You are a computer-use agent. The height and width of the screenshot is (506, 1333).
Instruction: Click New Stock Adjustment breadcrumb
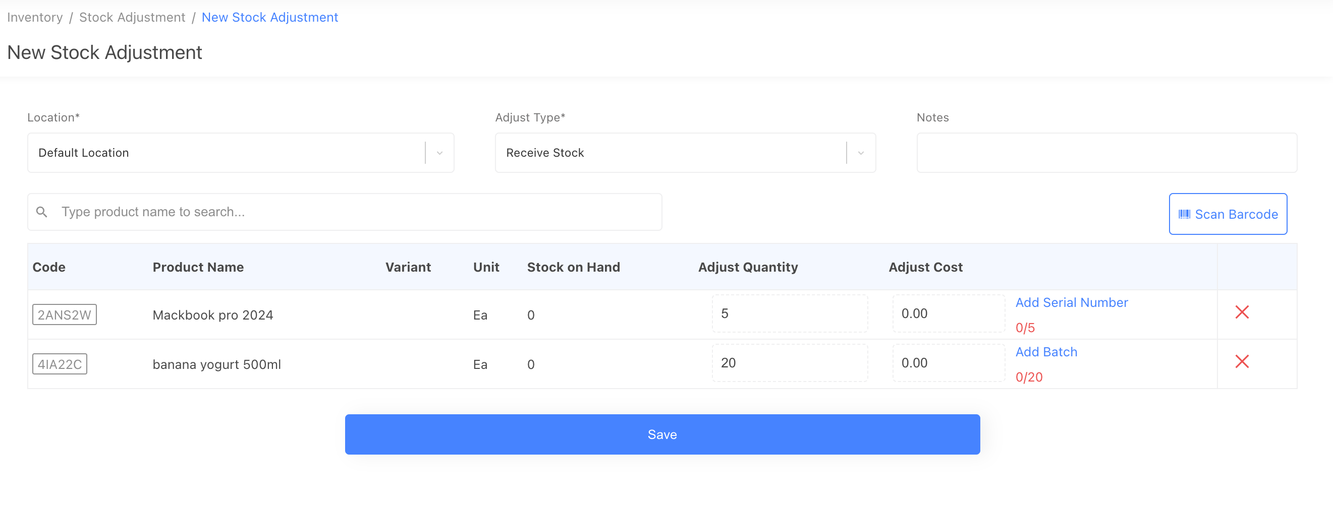pos(269,17)
